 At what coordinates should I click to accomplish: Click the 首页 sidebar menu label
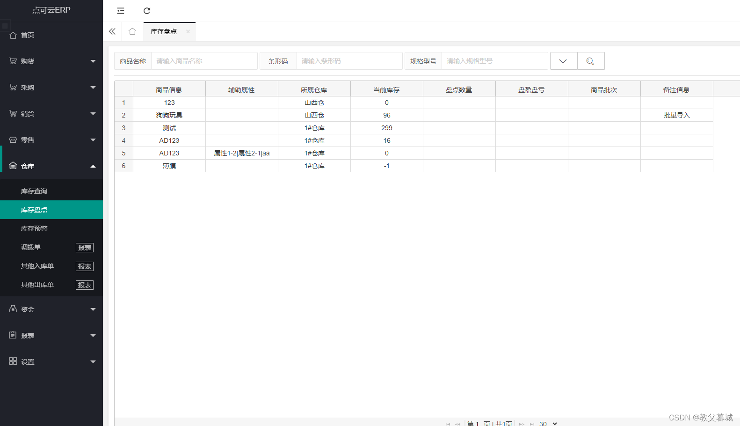[x=28, y=35]
